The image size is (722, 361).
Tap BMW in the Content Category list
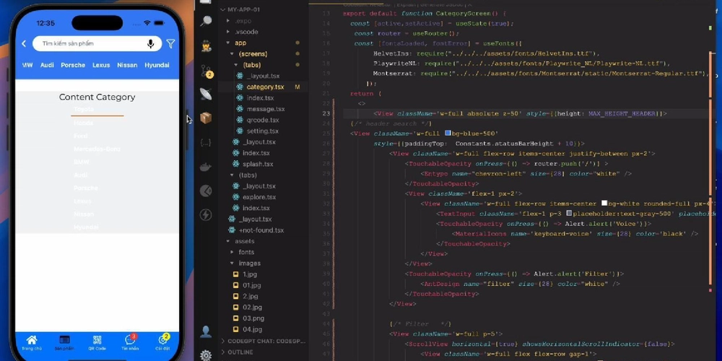[x=82, y=162]
